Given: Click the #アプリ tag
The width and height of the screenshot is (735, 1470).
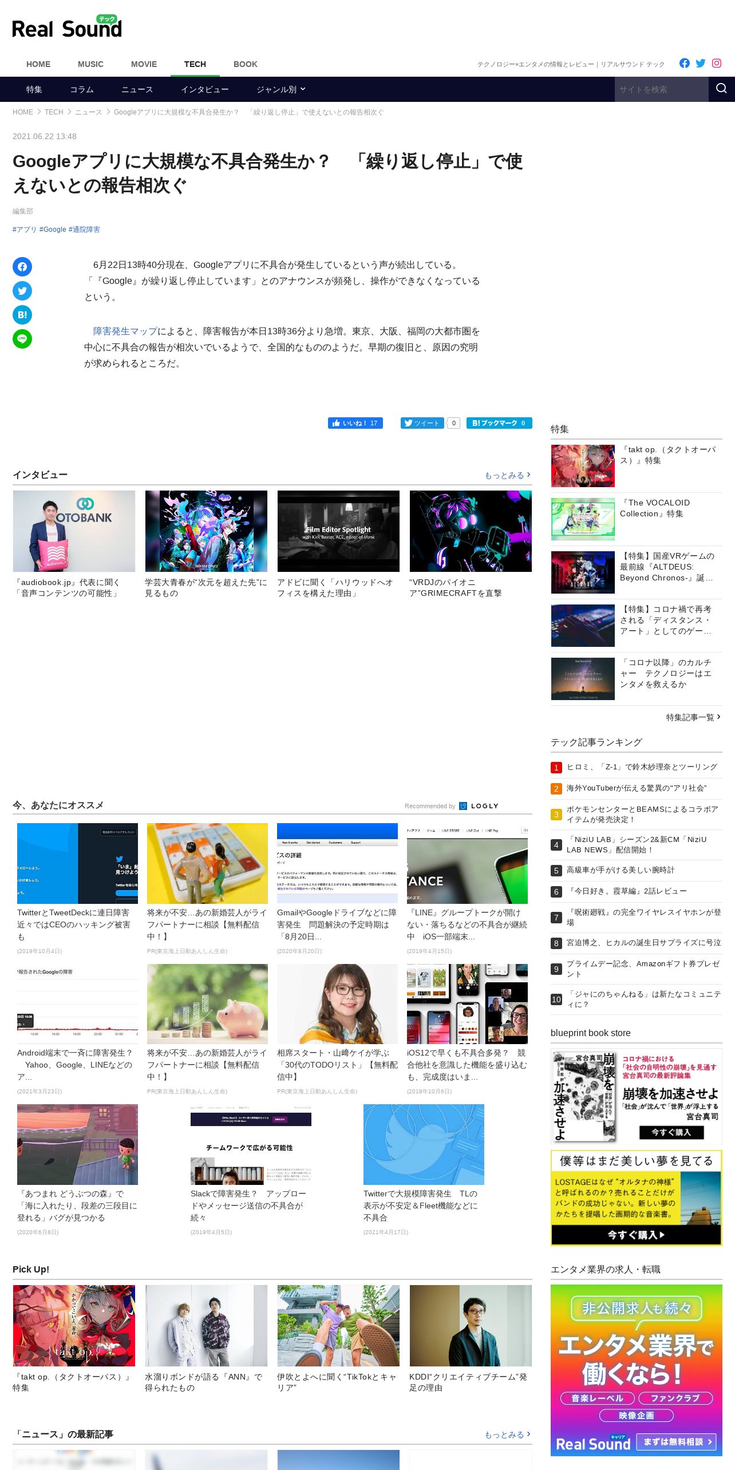Looking at the screenshot, I should tap(25, 230).
